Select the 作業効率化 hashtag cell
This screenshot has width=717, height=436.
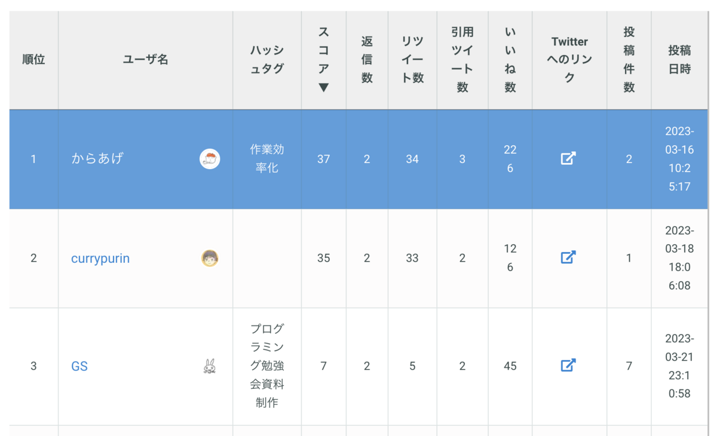click(267, 159)
